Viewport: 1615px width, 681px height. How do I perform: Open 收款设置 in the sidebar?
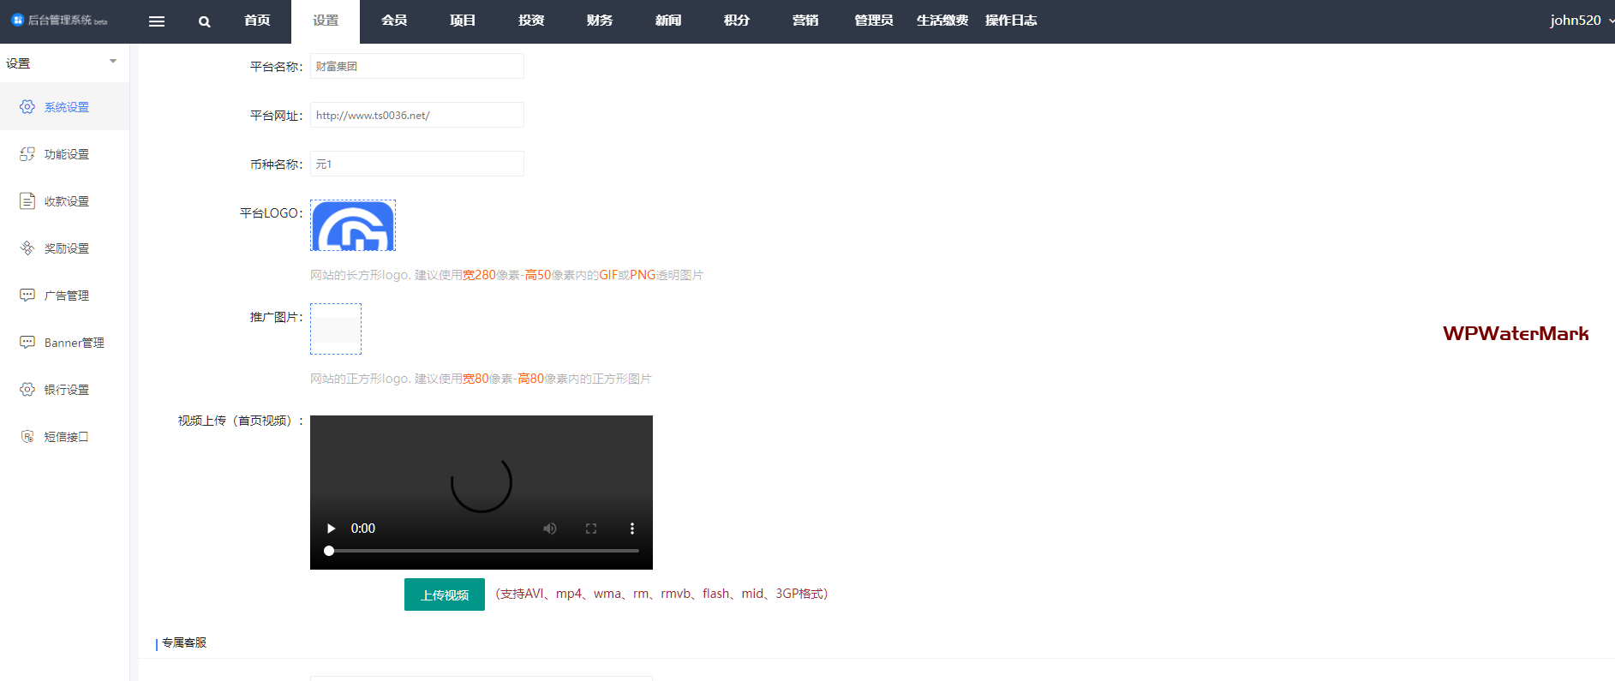(x=66, y=201)
